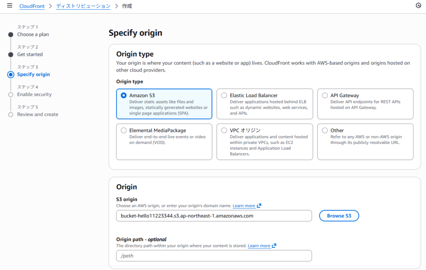
Task: Click the Get started step dot
Action: 11,54
